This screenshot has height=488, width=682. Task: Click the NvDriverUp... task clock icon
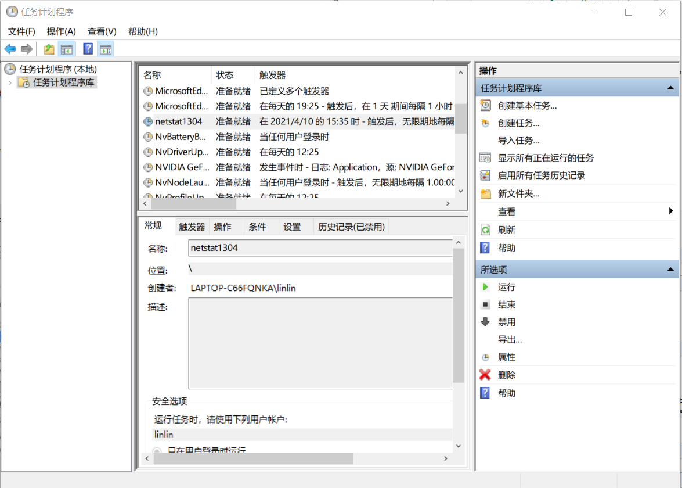tap(149, 152)
